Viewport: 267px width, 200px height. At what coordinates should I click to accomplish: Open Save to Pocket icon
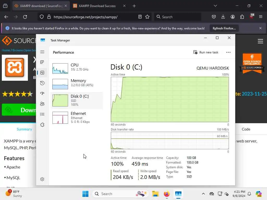pos(214,17)
